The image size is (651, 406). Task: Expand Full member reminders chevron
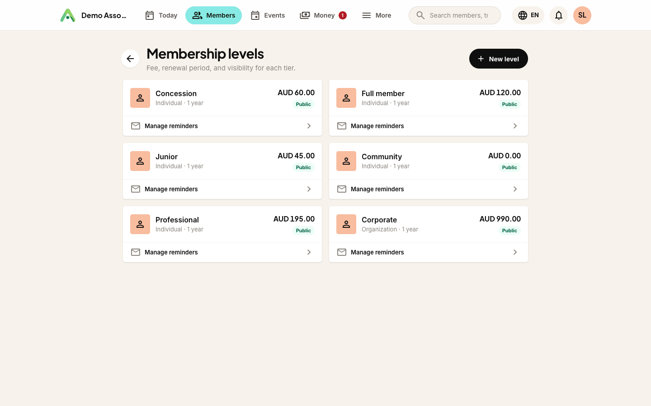[x=515, y=126]
